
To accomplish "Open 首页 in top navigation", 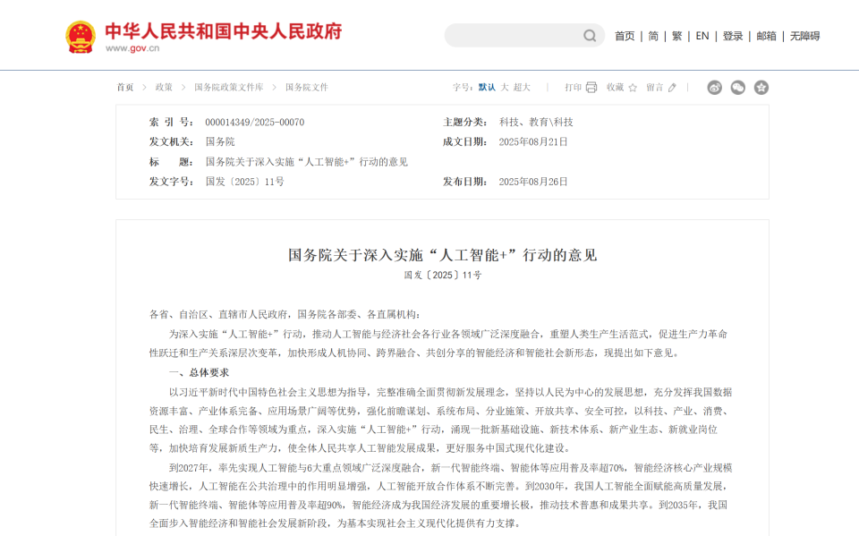I will [x=625, y=36].
